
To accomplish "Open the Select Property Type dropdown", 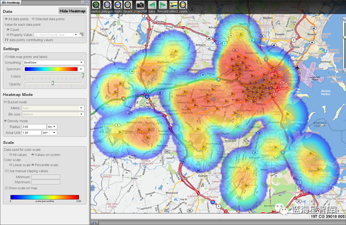I will coord(56,35).
